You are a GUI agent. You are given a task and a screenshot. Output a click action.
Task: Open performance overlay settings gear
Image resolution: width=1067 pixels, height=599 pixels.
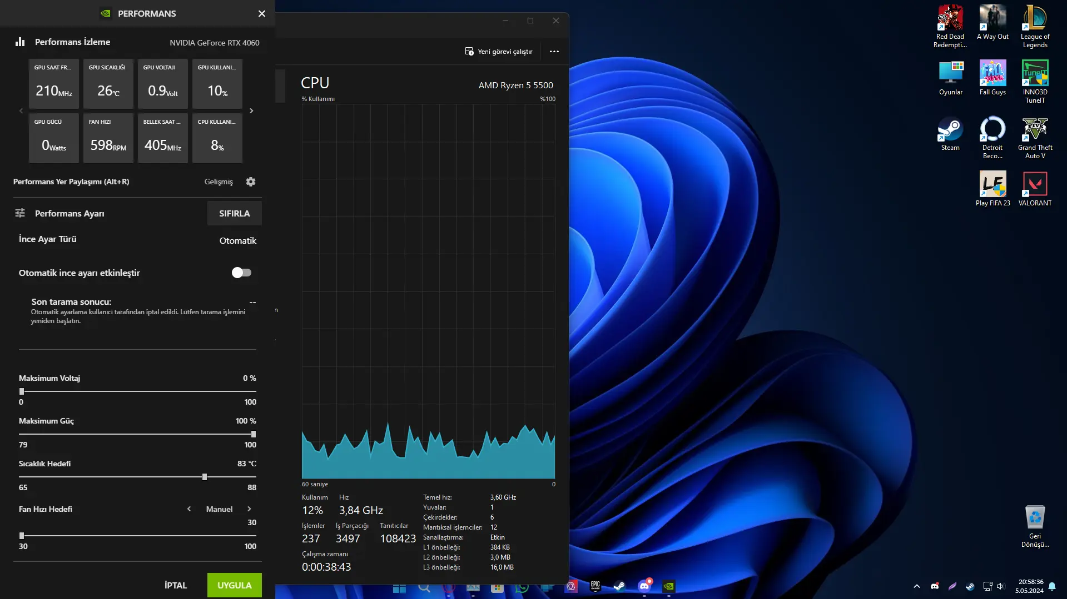[251, 182]
